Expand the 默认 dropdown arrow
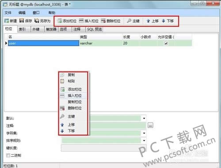 [144, 118]
